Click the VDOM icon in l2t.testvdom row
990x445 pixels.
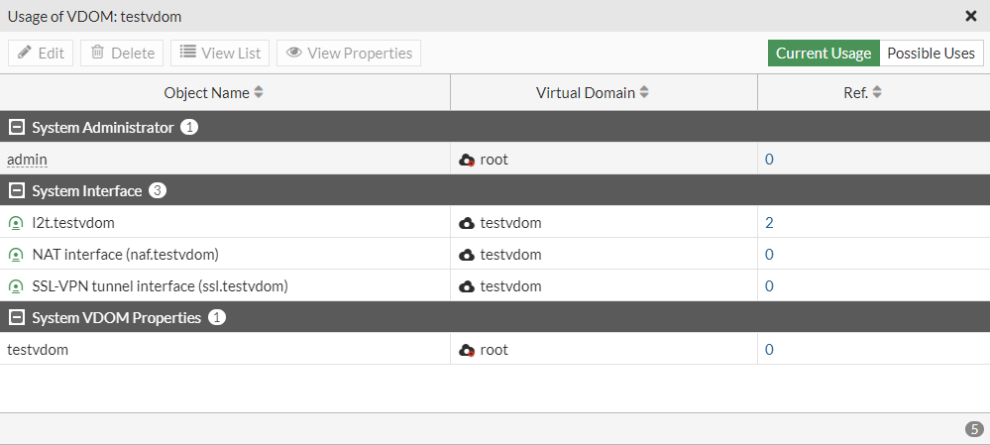coord(467,223)
